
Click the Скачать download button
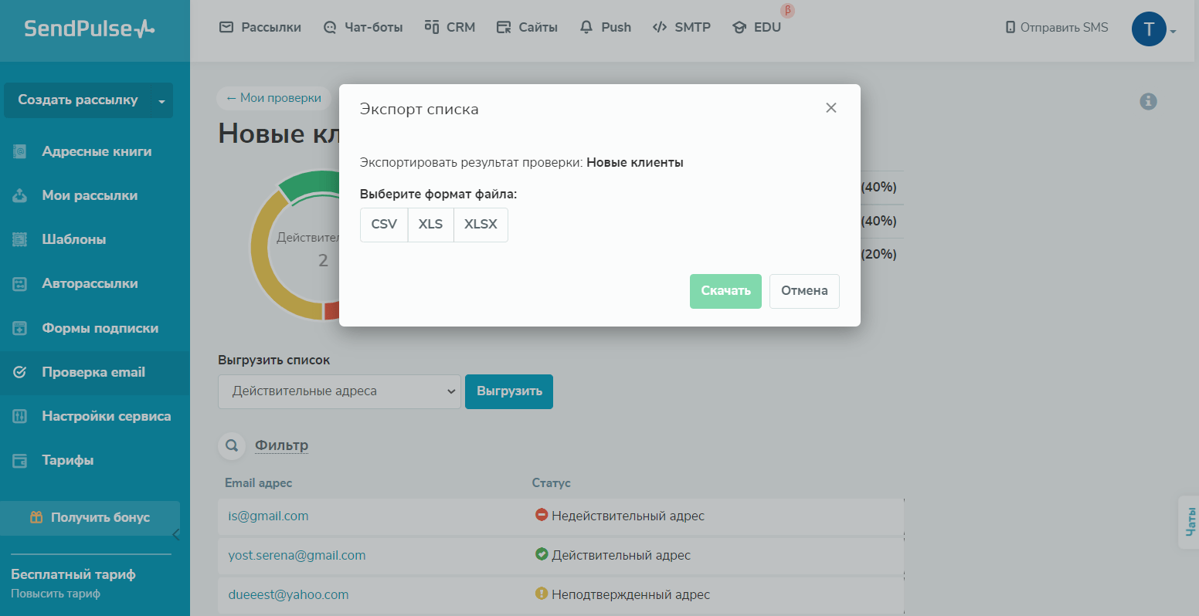[725, 291]
